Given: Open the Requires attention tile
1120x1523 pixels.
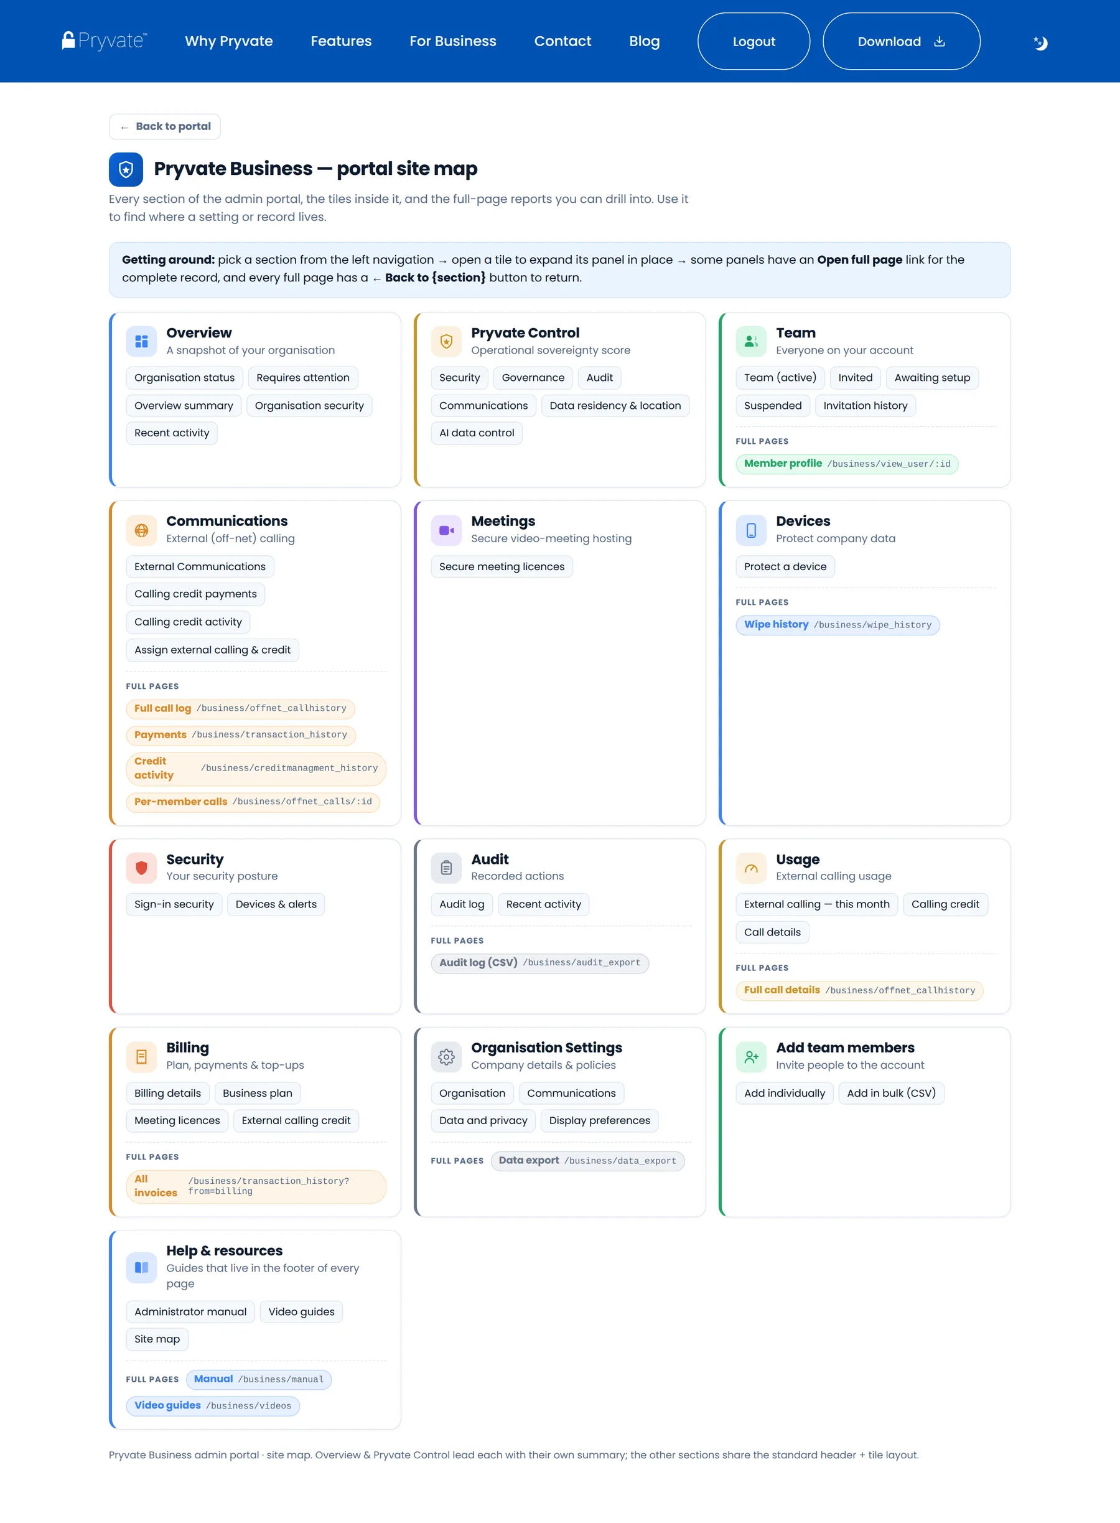Looking at the screenshot, I should pos(303,378).
